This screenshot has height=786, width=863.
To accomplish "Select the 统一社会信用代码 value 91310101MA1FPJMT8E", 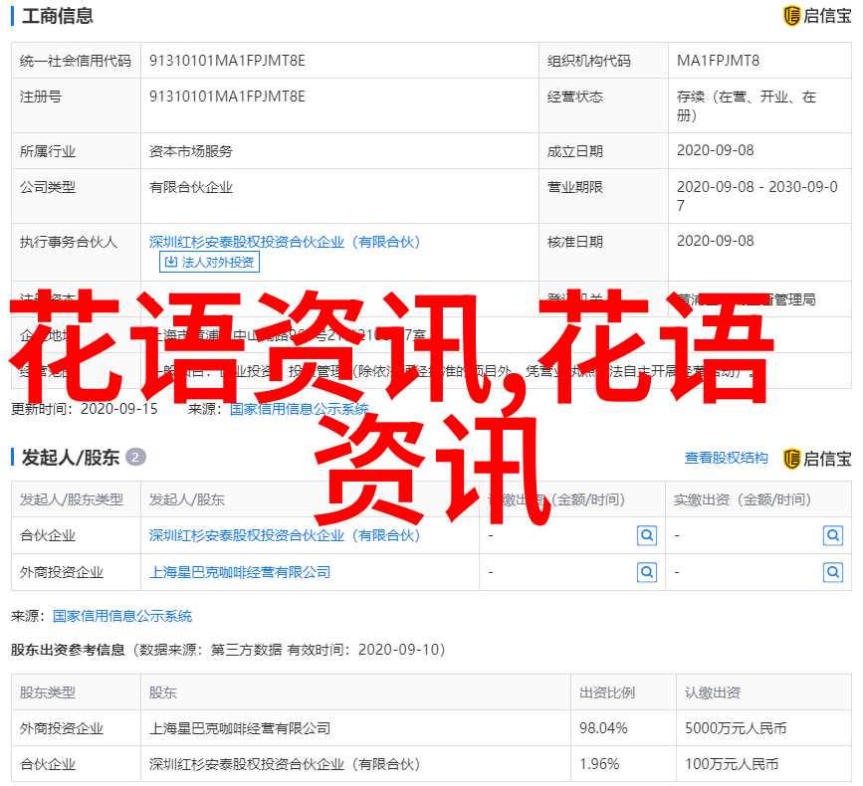I will pos(227,61).
